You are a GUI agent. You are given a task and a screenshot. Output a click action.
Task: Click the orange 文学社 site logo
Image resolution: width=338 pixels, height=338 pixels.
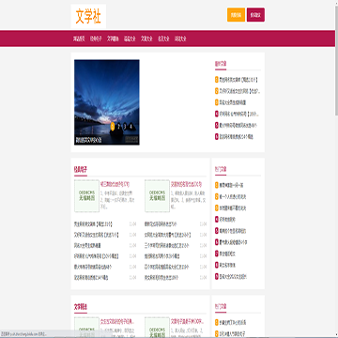click(88, 16)
